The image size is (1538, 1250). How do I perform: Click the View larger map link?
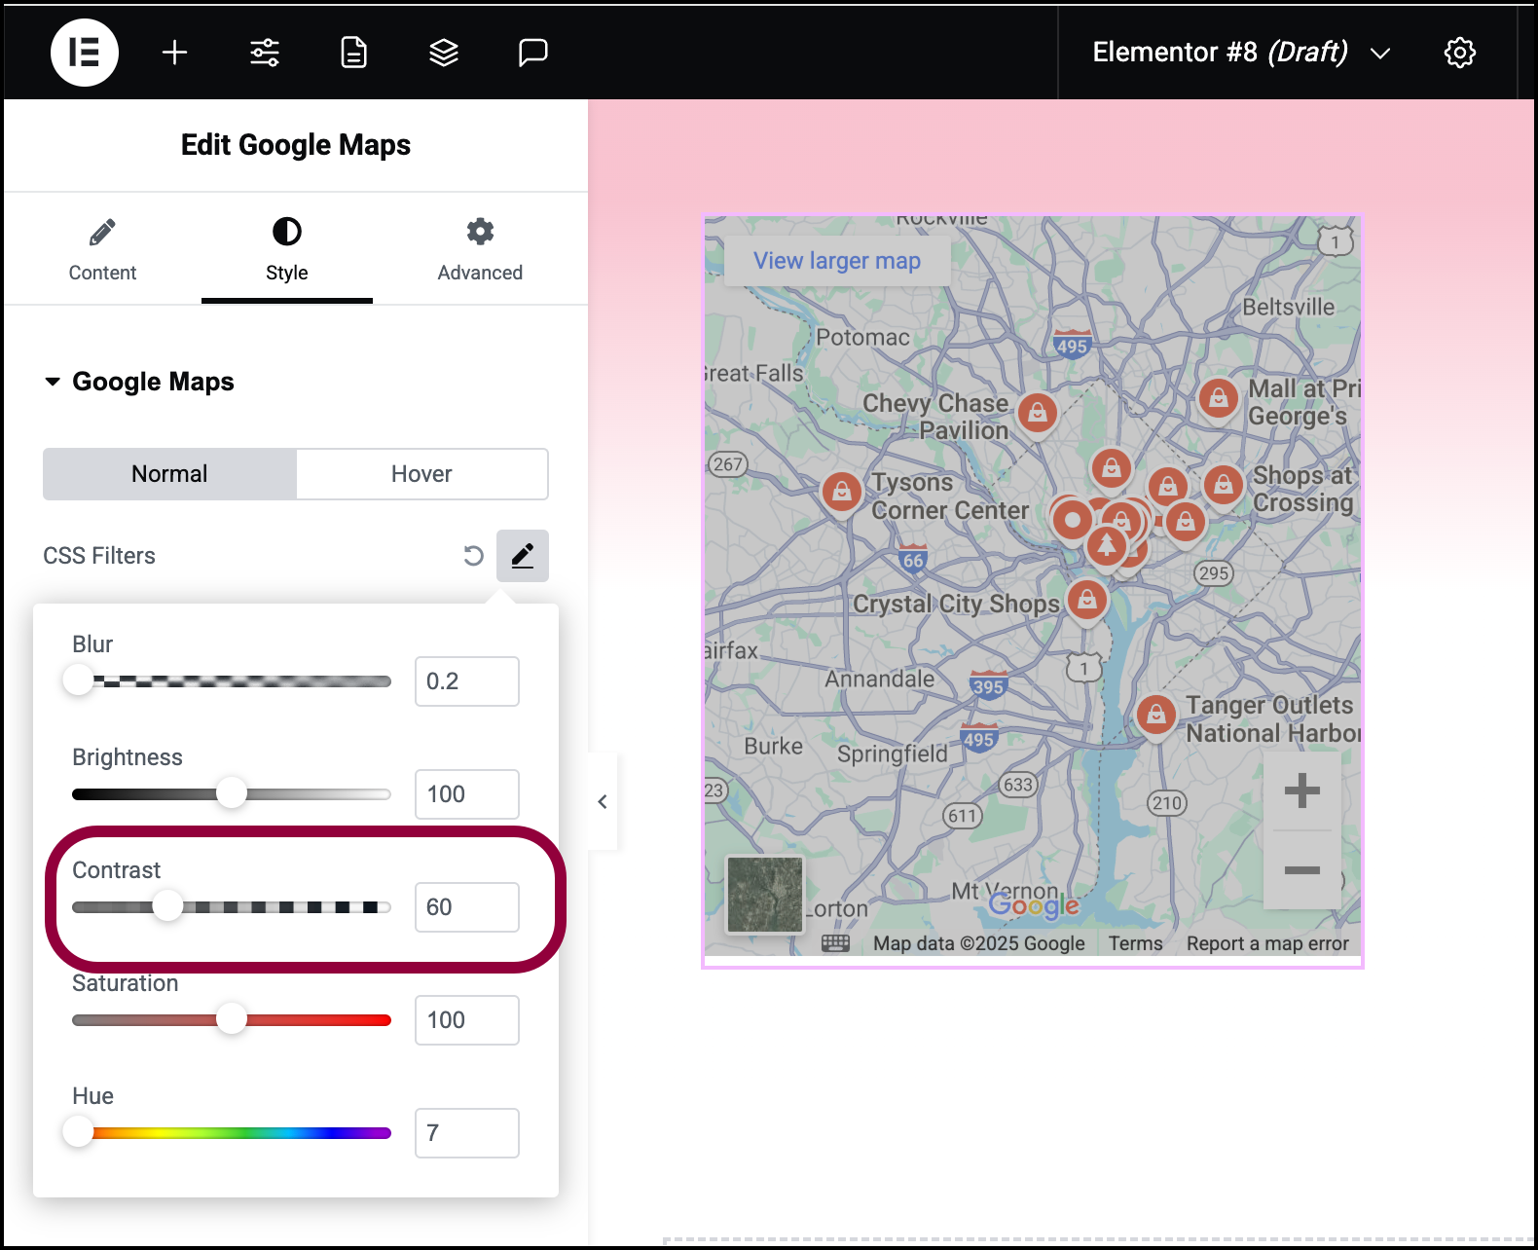(837, 261)
